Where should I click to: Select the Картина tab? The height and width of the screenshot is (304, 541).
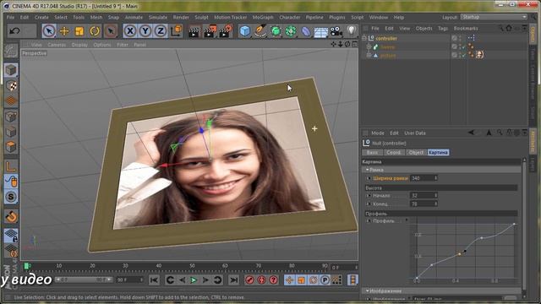(438, 152)
